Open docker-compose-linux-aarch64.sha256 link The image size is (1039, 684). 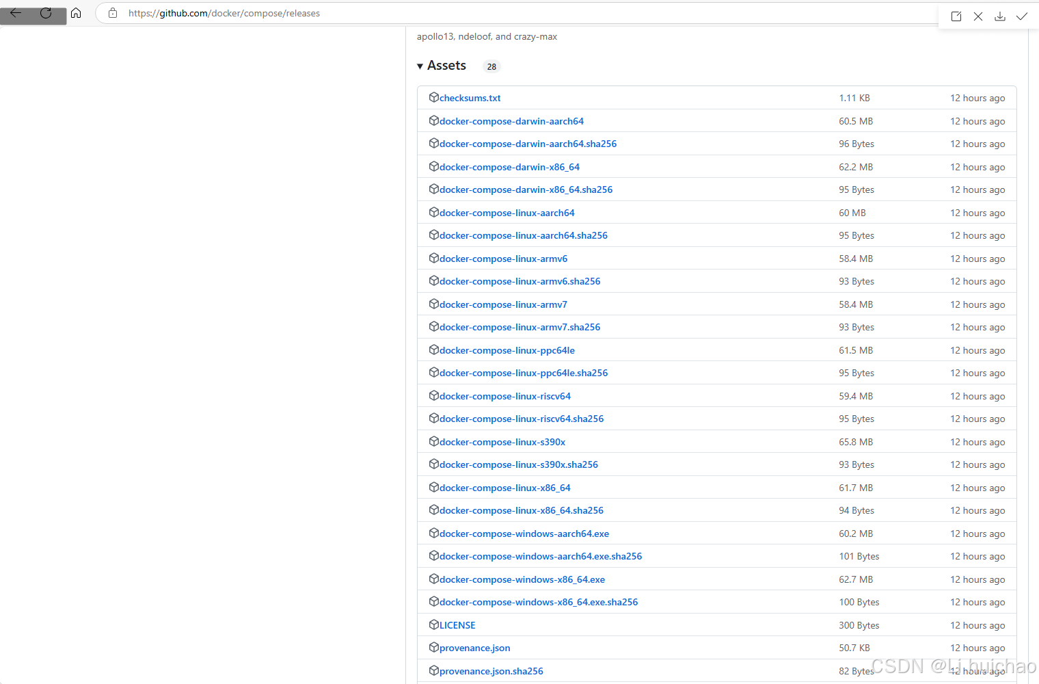[523, 235]
